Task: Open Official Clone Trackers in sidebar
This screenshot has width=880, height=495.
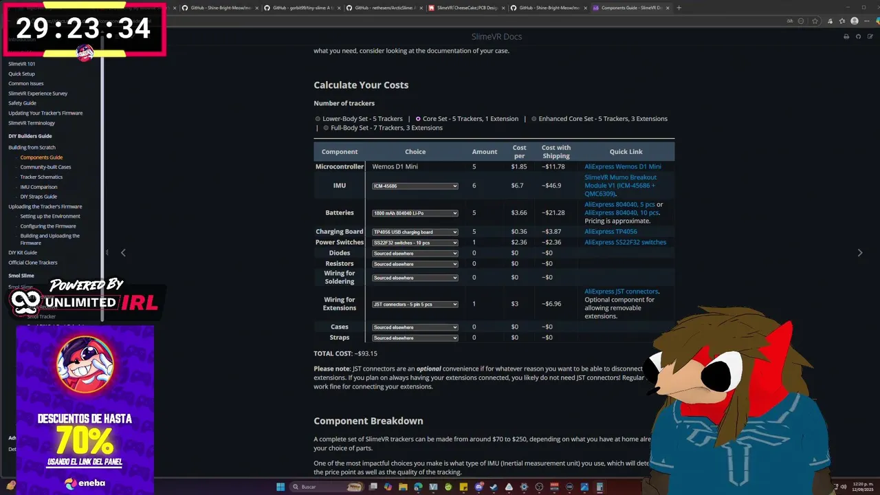Action: coord(33,263)
